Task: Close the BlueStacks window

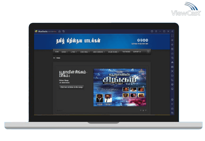Action: tap(168, 31)
